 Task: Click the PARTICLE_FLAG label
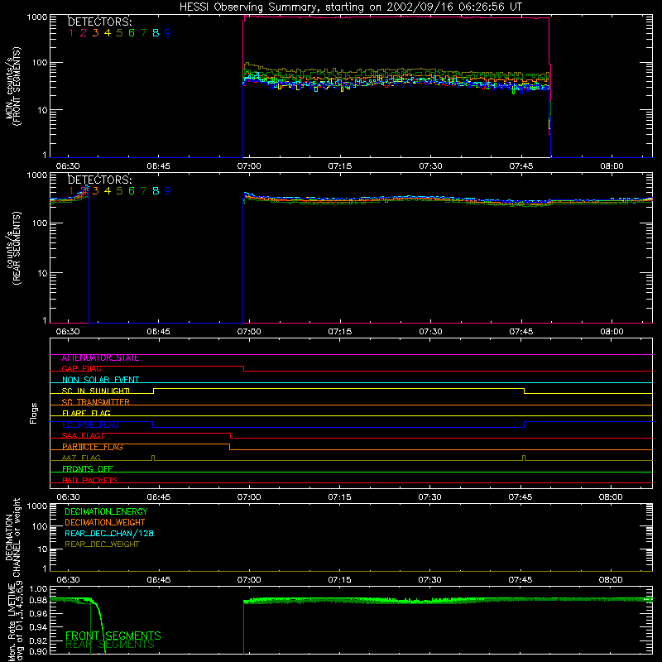pos(93,447)
